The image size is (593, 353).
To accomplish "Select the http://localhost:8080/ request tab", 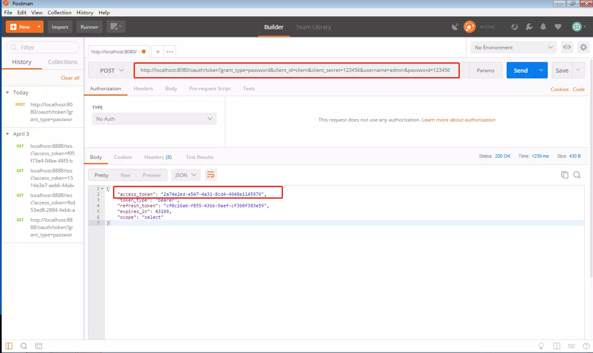I will [x=118, y=52].
